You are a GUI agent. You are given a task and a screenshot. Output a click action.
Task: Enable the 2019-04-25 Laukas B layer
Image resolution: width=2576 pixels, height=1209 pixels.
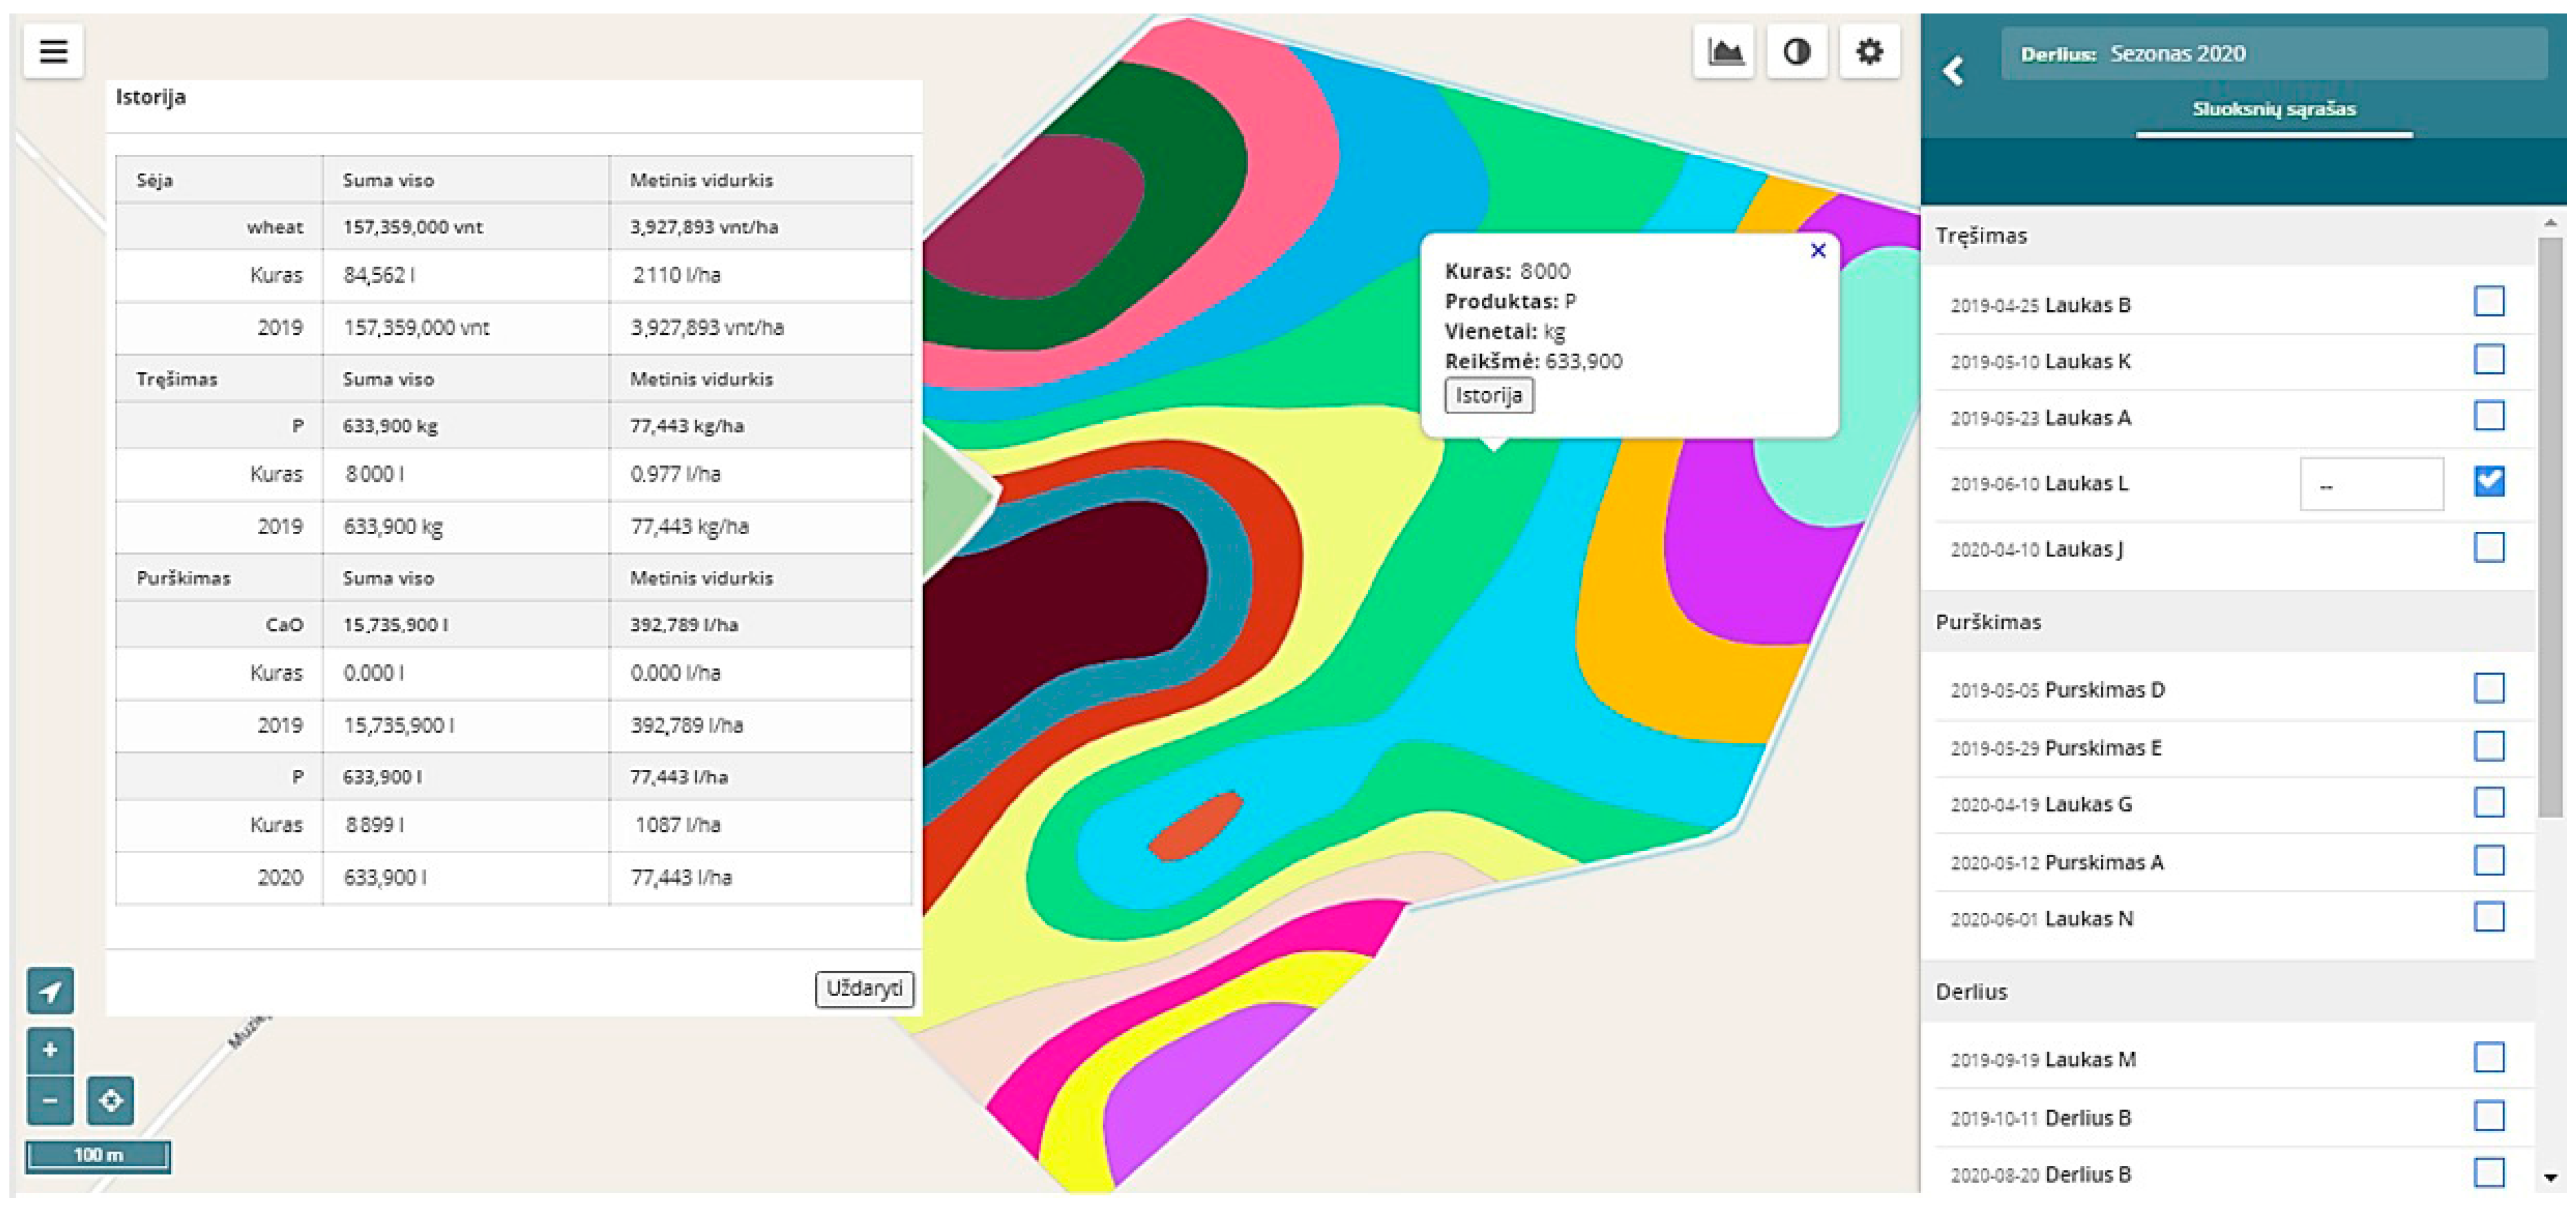point(2488,301)
